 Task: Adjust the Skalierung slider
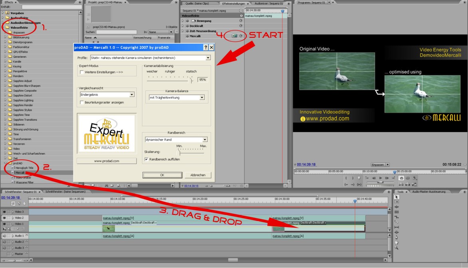[x=179, y=152]
